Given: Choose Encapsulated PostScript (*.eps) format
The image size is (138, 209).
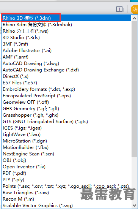Looking at the screenshot, I should click(66, 96).
